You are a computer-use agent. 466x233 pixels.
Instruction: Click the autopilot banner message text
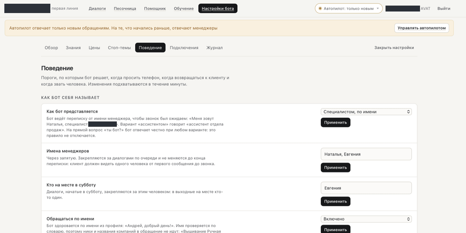point(113,28)
